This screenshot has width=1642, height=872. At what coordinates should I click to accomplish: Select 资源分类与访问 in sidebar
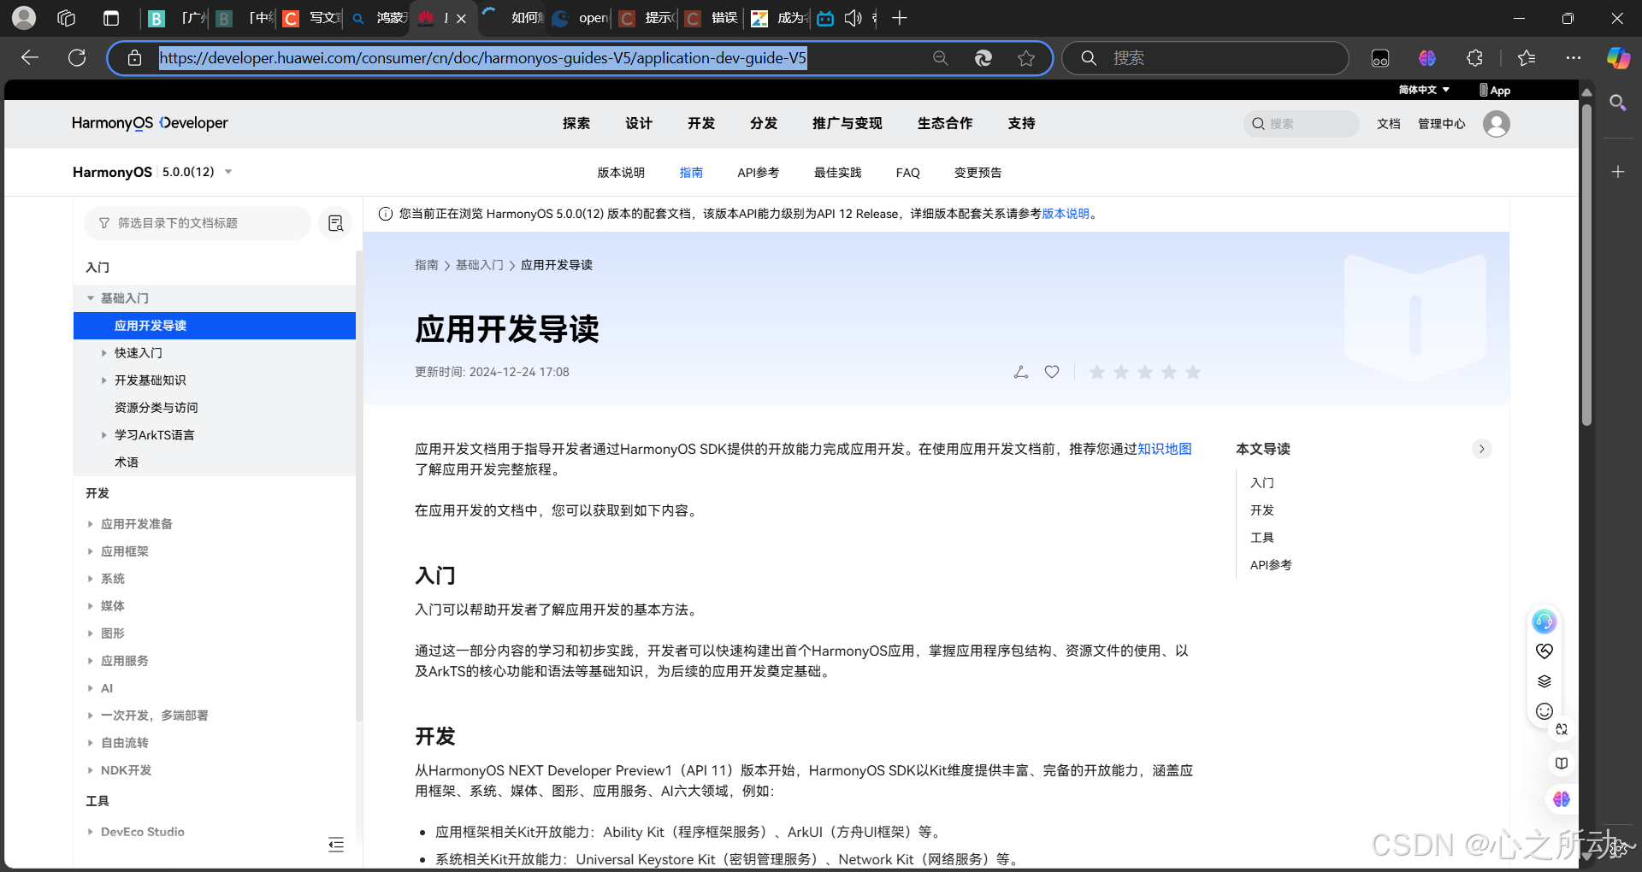coord(157,408)
